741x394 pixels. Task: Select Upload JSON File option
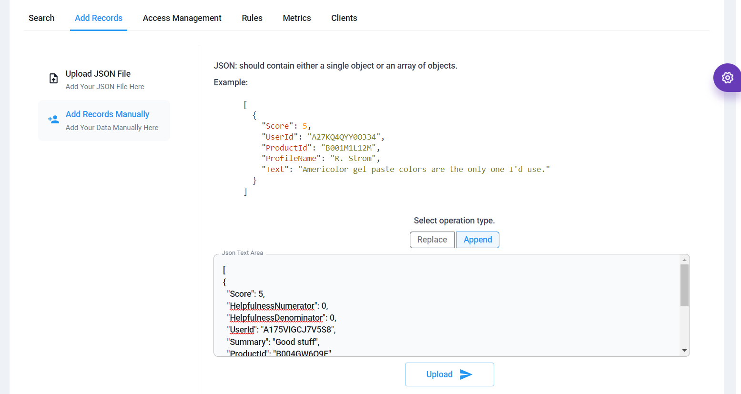tap(104, 80)
